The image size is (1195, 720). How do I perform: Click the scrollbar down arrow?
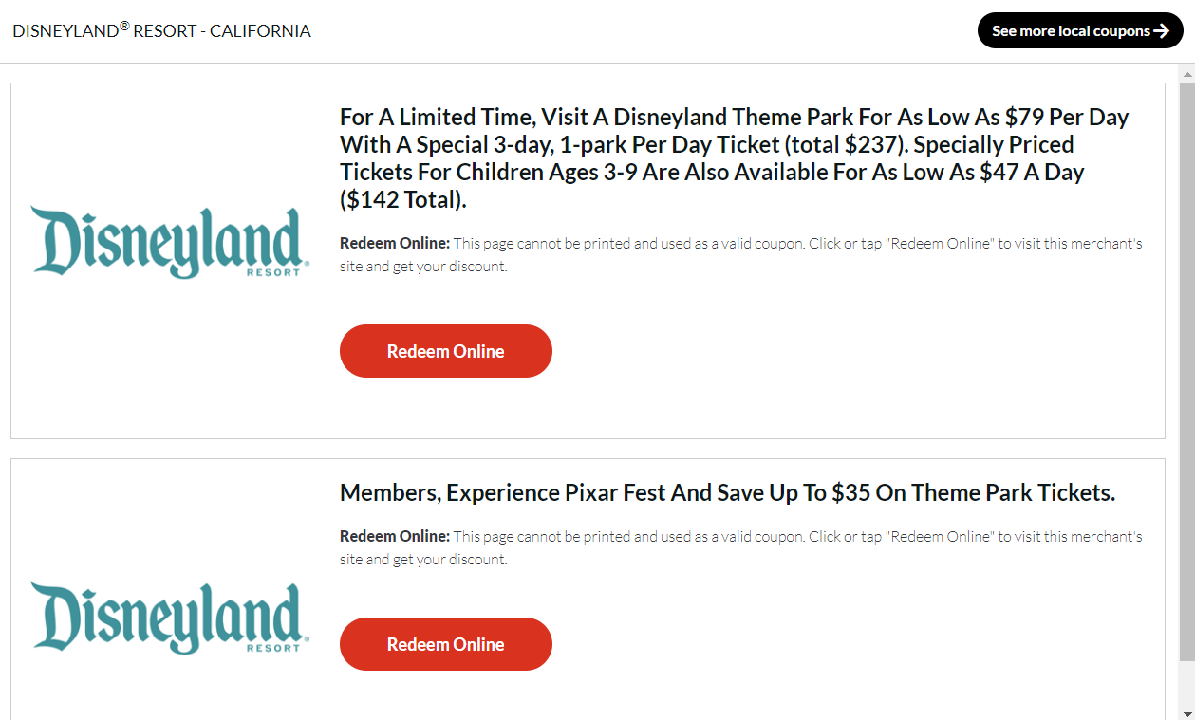tap(1186, 711)
